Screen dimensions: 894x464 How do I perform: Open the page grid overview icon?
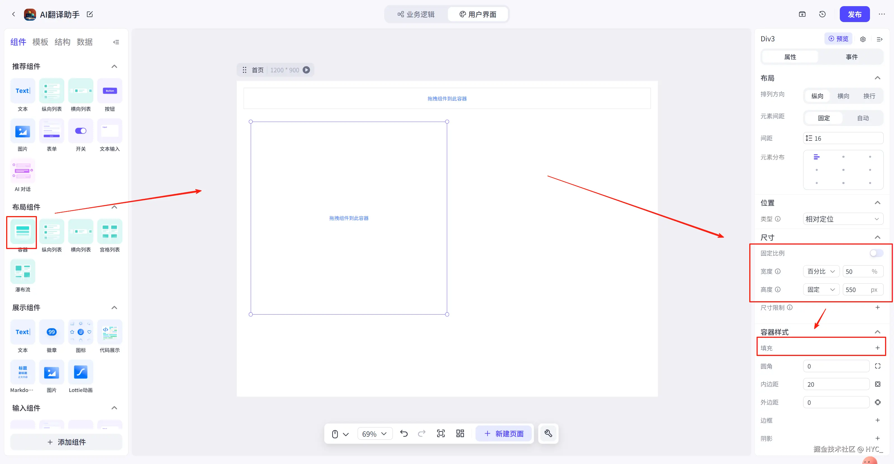coord(460,434)
